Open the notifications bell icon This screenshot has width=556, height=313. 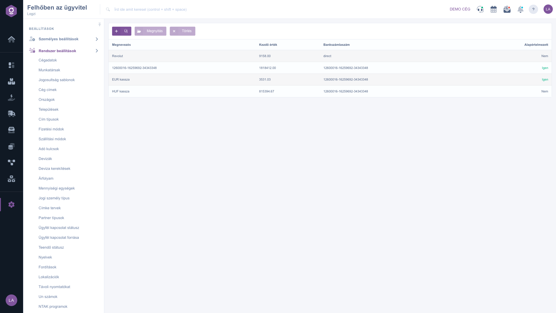point(520,9)
